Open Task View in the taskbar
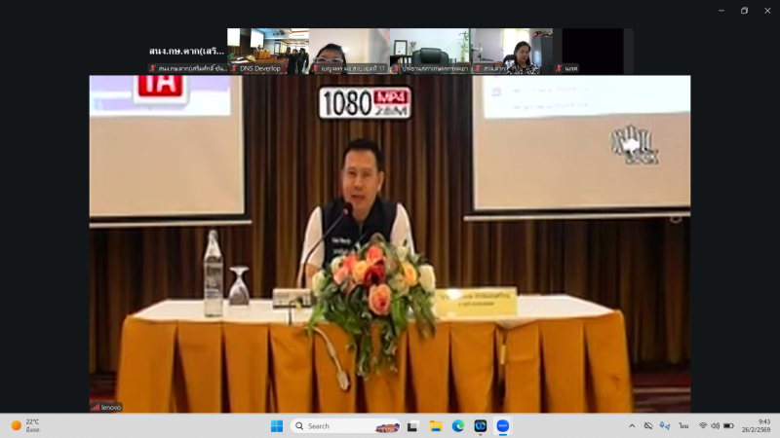Screen dimensions: 780x438 [412, 425]
